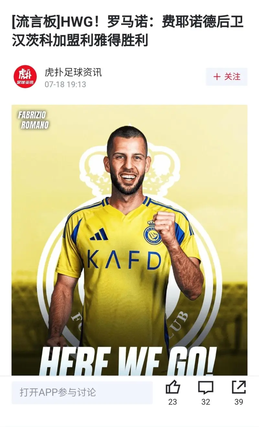Tap the share arrow icon
Viewport: 259px width, 427px height.
239,387
